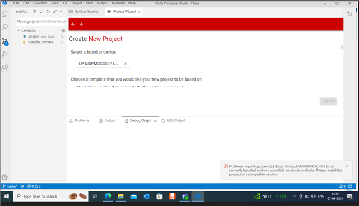The image size is (359, 206).
Task: Select the compile_comma... changed file
Action: click(x=40, y=42)
